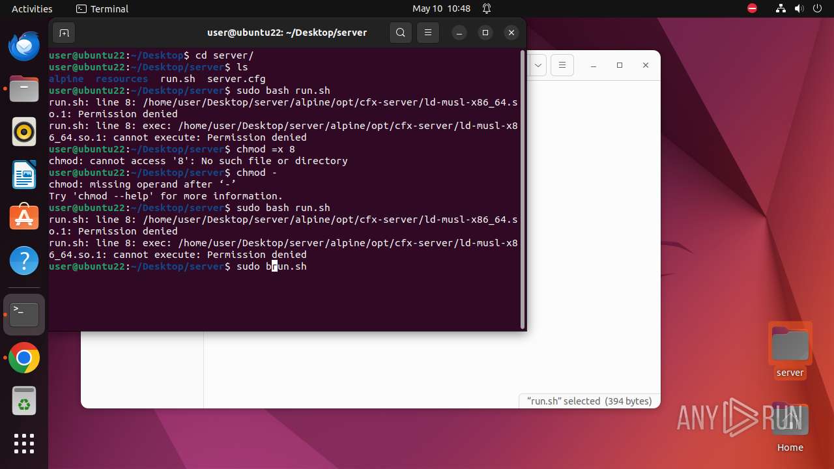Click the 'alpine' directory name in ls output
Image resolution: width=834 pixels, height=469 pixels.
coord(66,79)
